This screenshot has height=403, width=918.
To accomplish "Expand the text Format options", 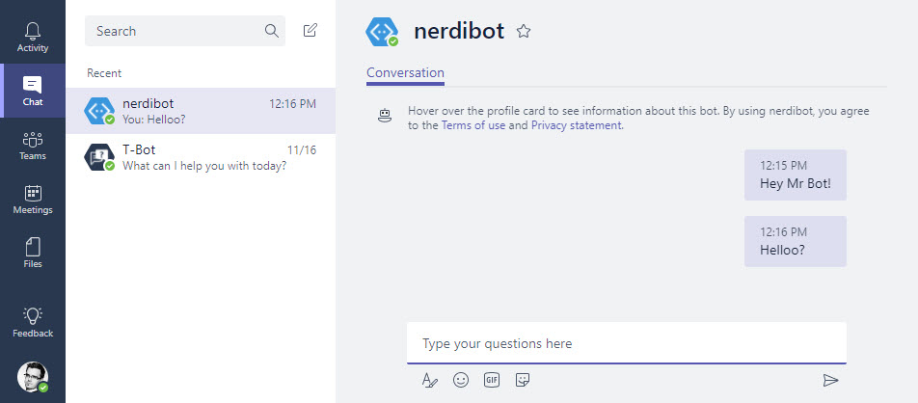I will (430, 380).
